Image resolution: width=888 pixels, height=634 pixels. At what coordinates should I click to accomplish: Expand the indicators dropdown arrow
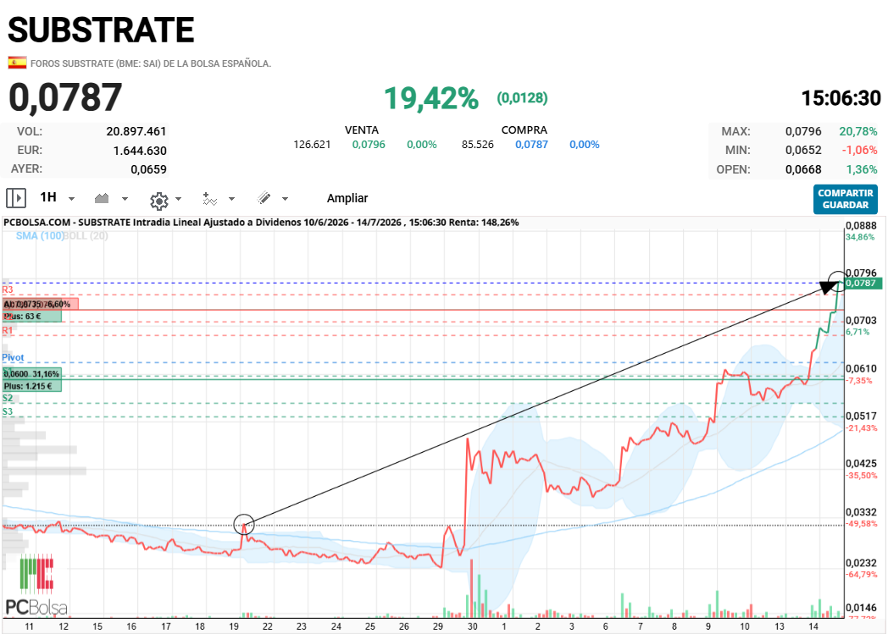(x=231, y=199)
